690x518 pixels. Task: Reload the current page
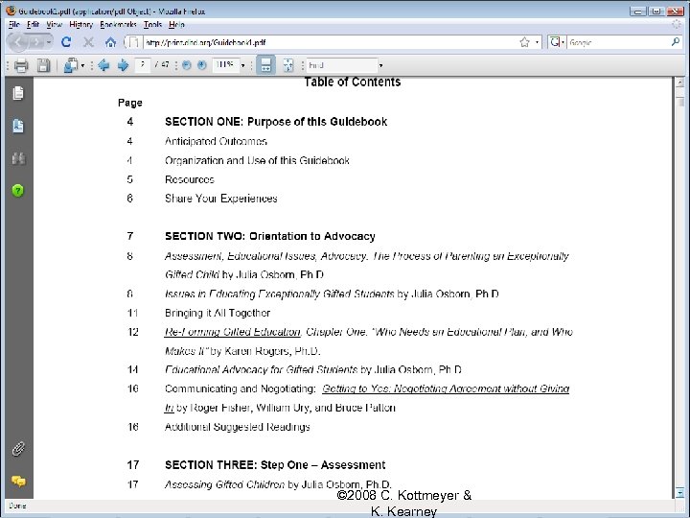pyautogui.click(x=66, y=42)
